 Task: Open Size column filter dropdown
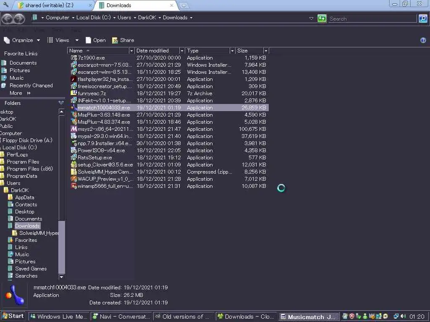(266, 51)
